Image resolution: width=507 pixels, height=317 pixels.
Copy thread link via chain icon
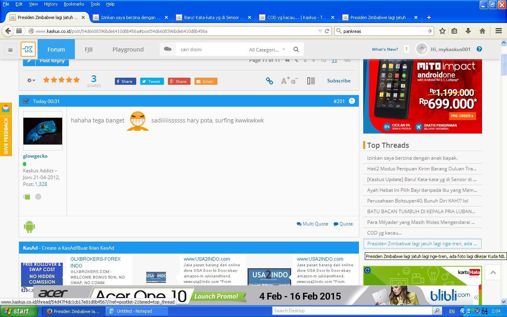[269, 81]
